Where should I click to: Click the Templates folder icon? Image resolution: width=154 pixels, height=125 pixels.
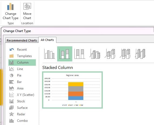[12, 56]
